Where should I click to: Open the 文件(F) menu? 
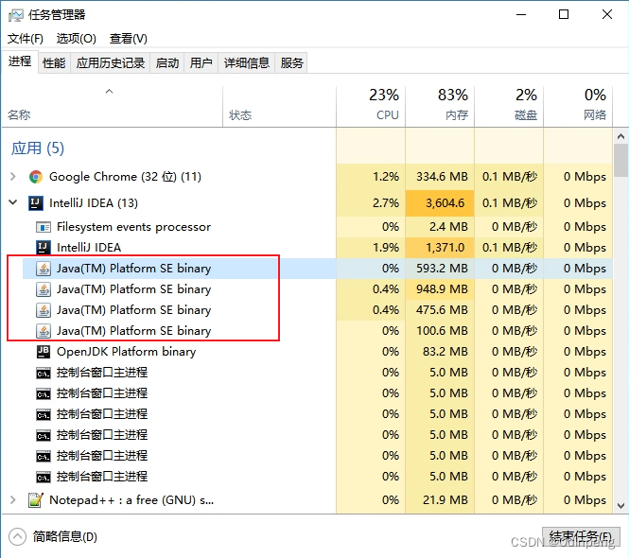pyautogui.click(x=26, y=39)
